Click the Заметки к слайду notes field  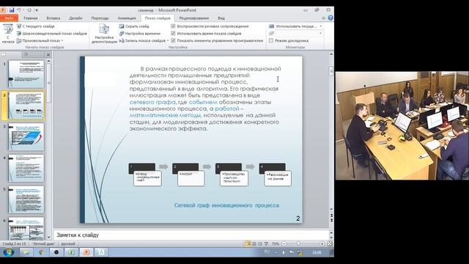point(191,235)
